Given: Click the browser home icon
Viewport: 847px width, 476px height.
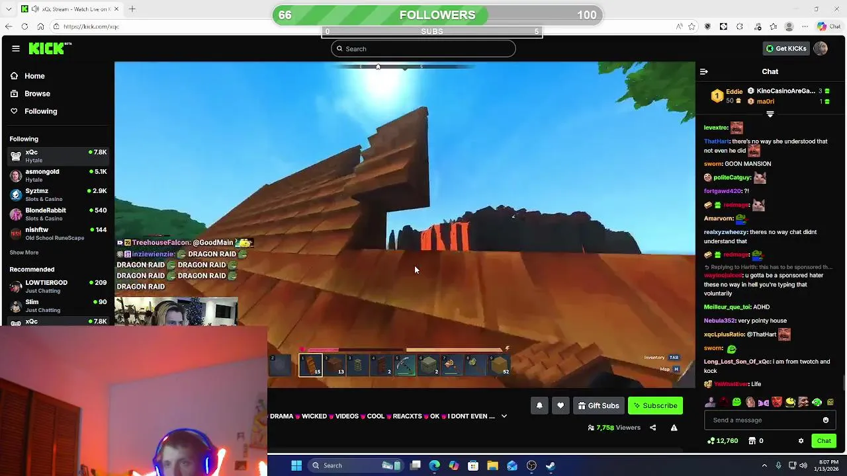Looking at the screenshot, I should (40, 26).
